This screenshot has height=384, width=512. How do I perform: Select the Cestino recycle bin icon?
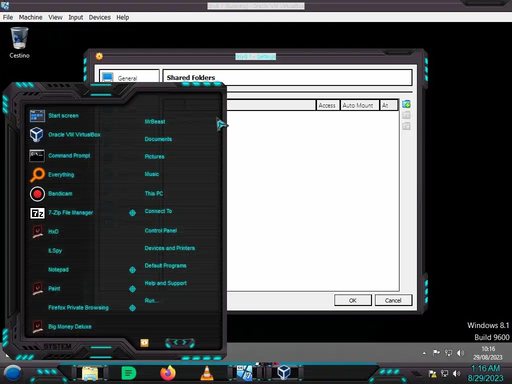coord(19,43)
